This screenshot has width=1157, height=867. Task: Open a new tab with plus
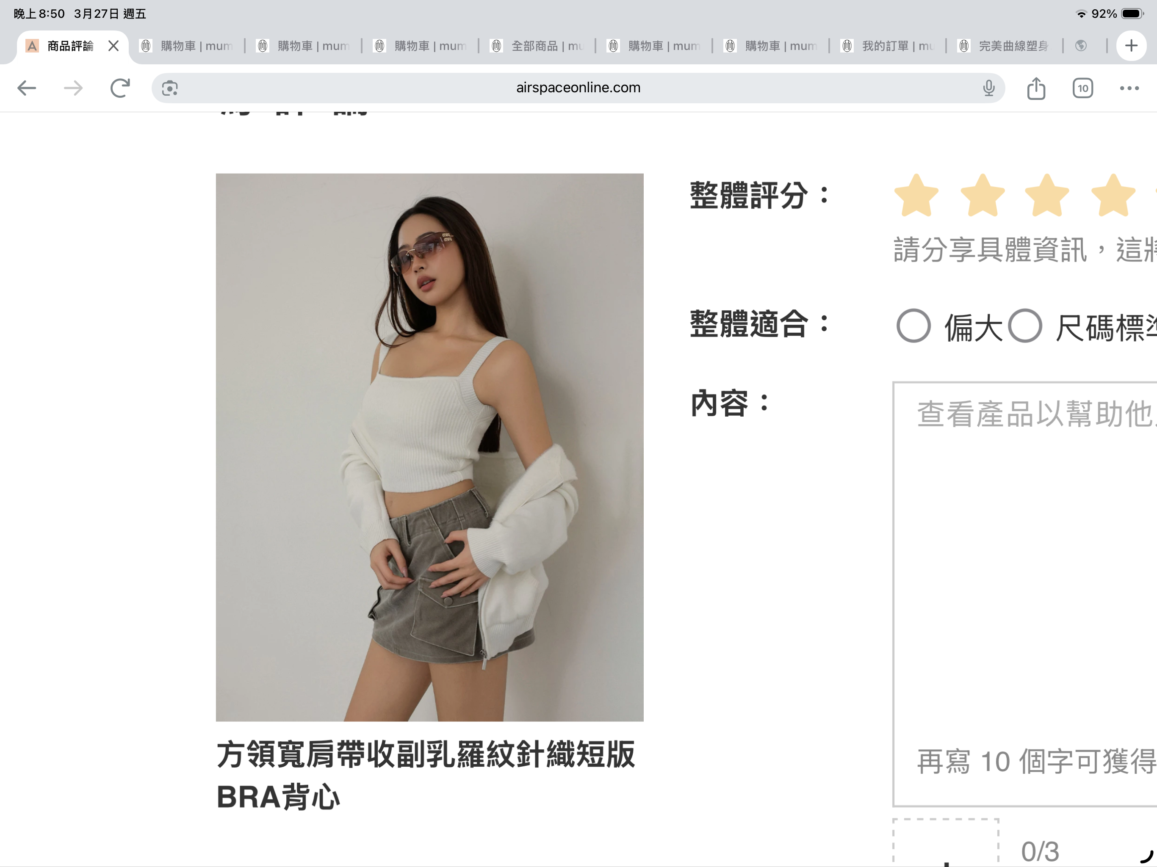[x=1131, y=46]
